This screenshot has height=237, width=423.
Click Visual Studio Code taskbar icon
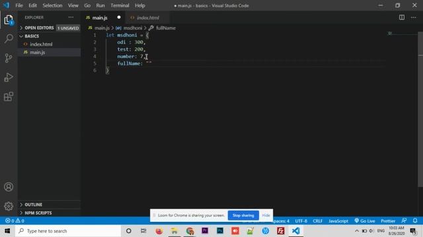pyautogui.click(x=295, y=231)
